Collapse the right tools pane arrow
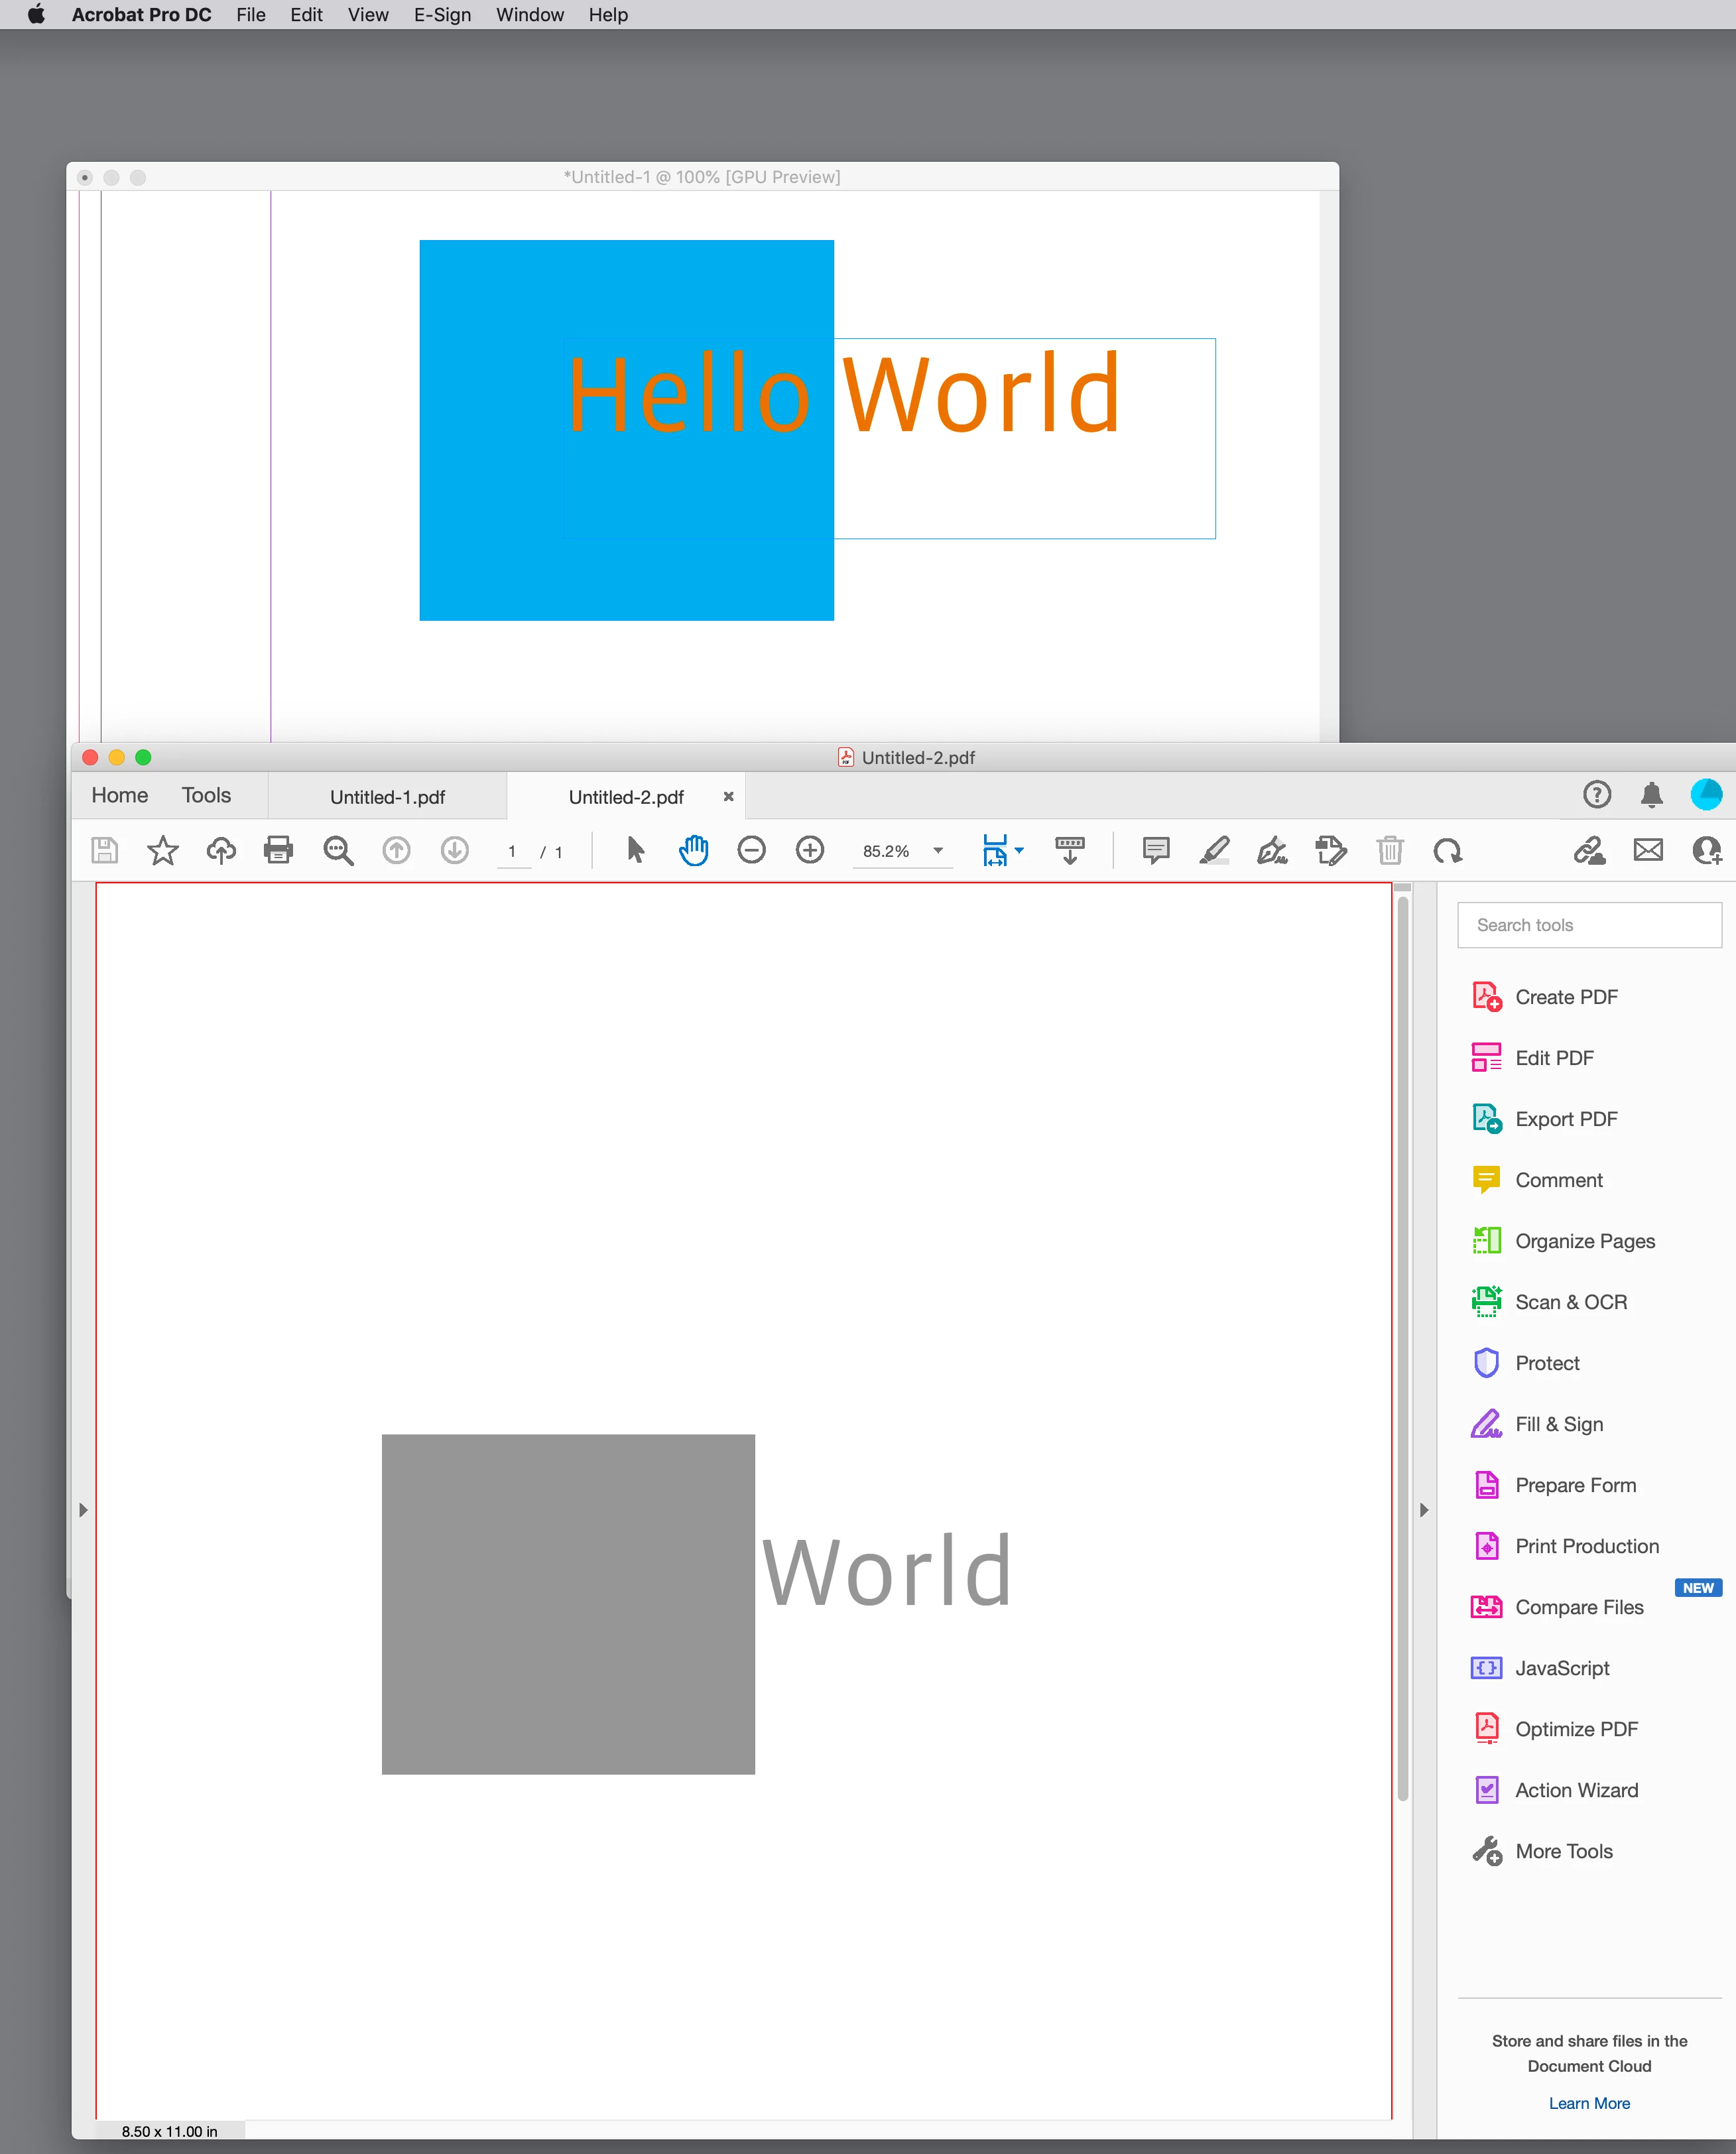Screen dimensions: 1736x2154 (x=1424, y=1510)
